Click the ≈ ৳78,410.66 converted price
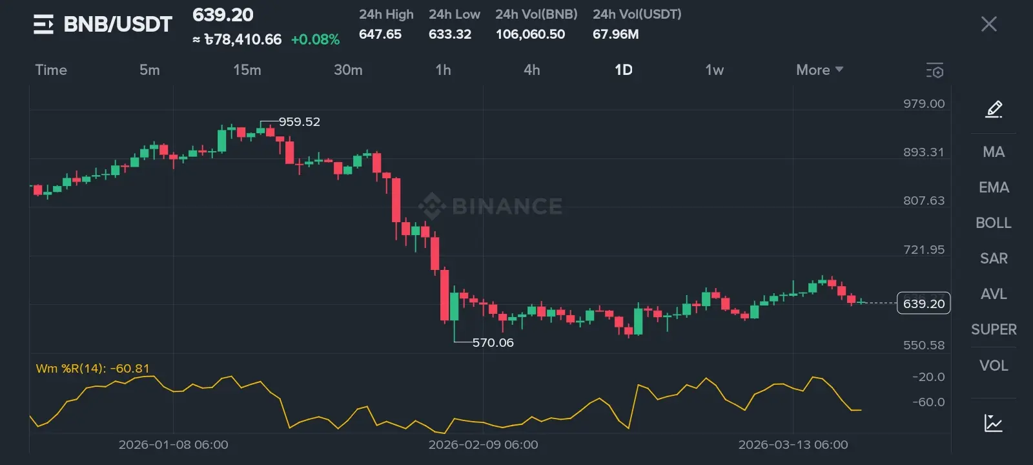The image size is (1033, 465). (237, 39)
